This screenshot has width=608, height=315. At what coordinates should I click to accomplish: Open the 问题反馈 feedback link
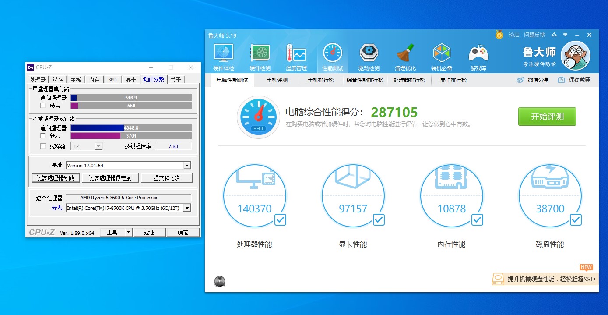point(534,35)
